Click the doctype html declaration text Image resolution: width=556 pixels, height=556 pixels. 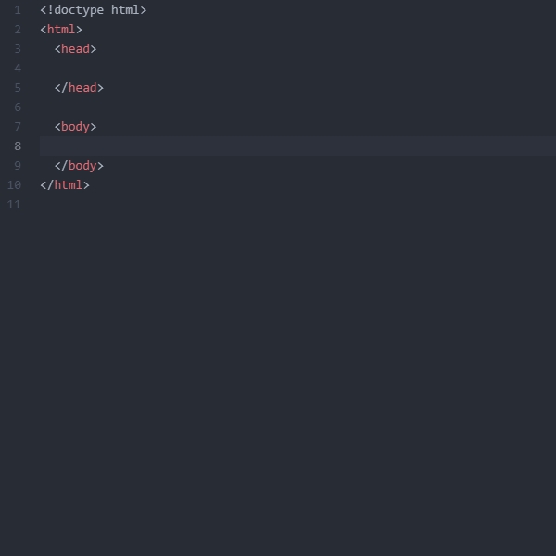pos(94,10)
